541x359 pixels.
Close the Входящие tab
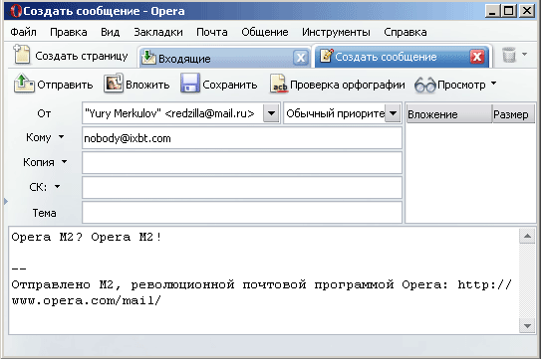(x=301, y=58)
